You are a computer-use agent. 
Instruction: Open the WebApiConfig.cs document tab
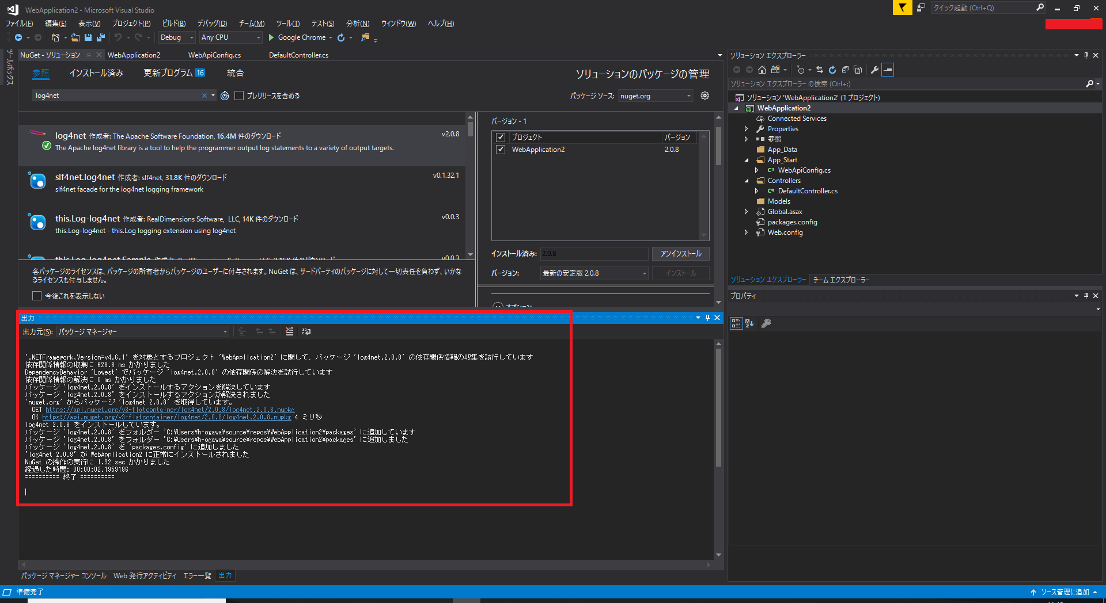coord(214,55)
